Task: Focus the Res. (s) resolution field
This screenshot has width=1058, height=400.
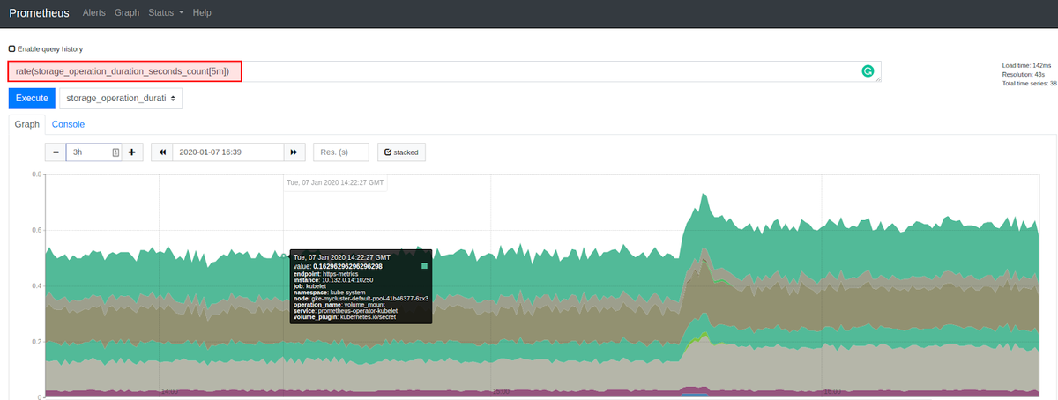Action: tap(340, 152)
